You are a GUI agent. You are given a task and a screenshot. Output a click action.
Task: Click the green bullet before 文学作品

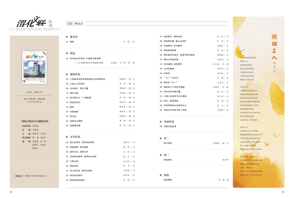[67, 137]
